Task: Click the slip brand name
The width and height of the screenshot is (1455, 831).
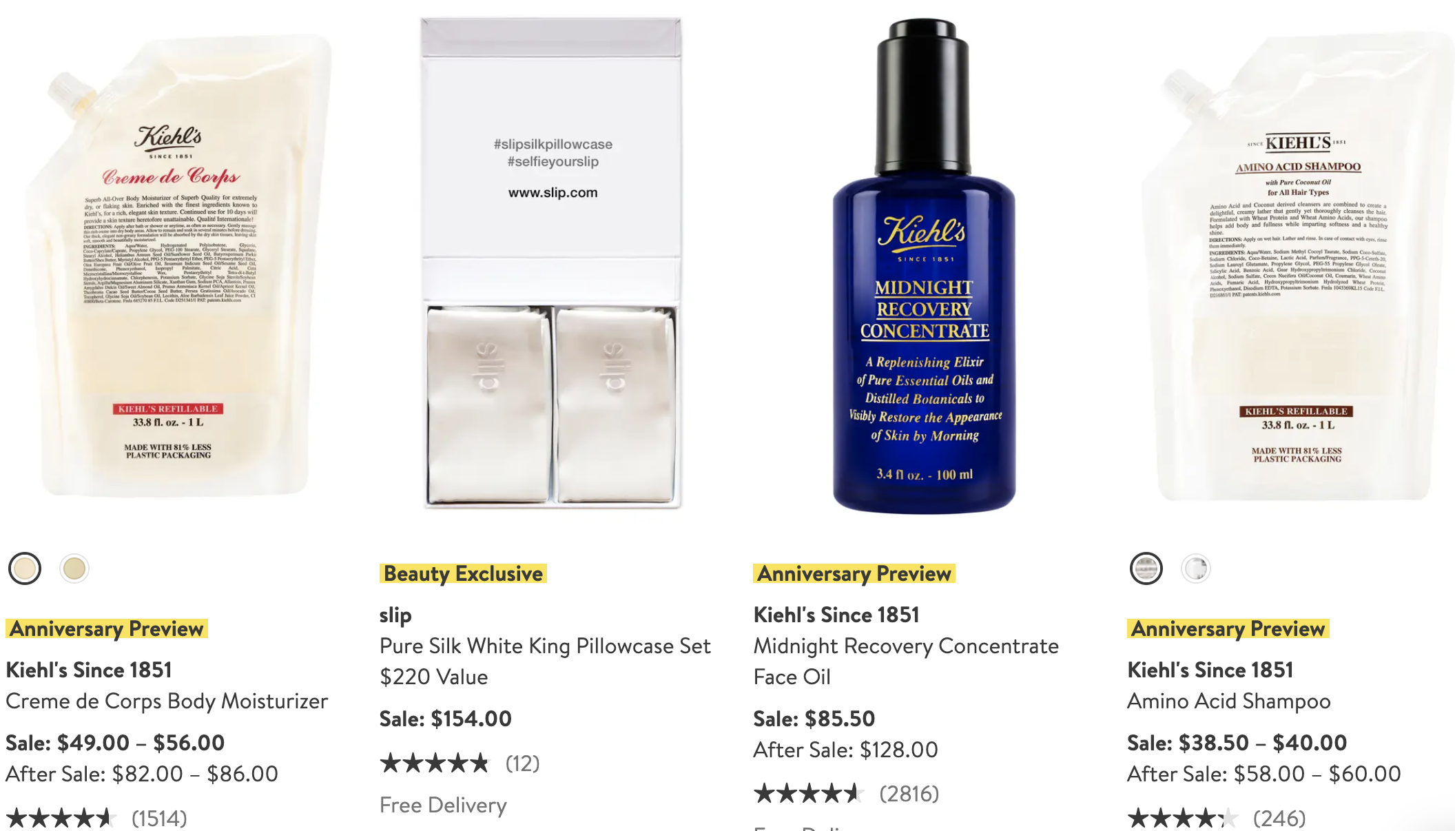Action: (x=395, y=615)
